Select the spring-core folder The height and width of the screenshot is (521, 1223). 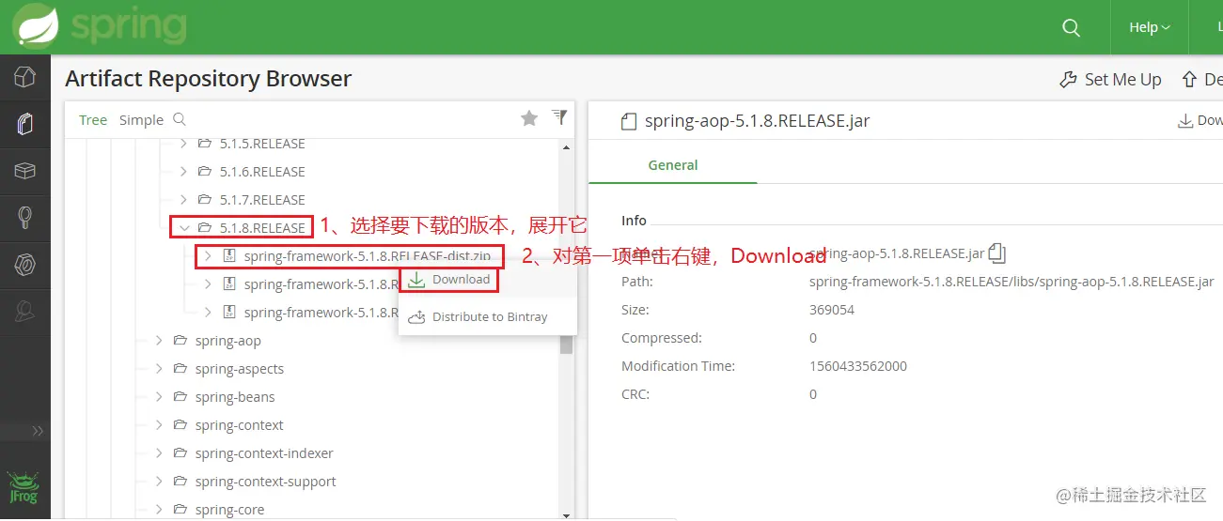(x=230, y=510)
